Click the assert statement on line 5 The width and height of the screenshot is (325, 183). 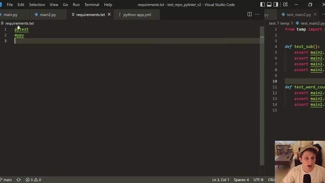[x=309, y=52]
